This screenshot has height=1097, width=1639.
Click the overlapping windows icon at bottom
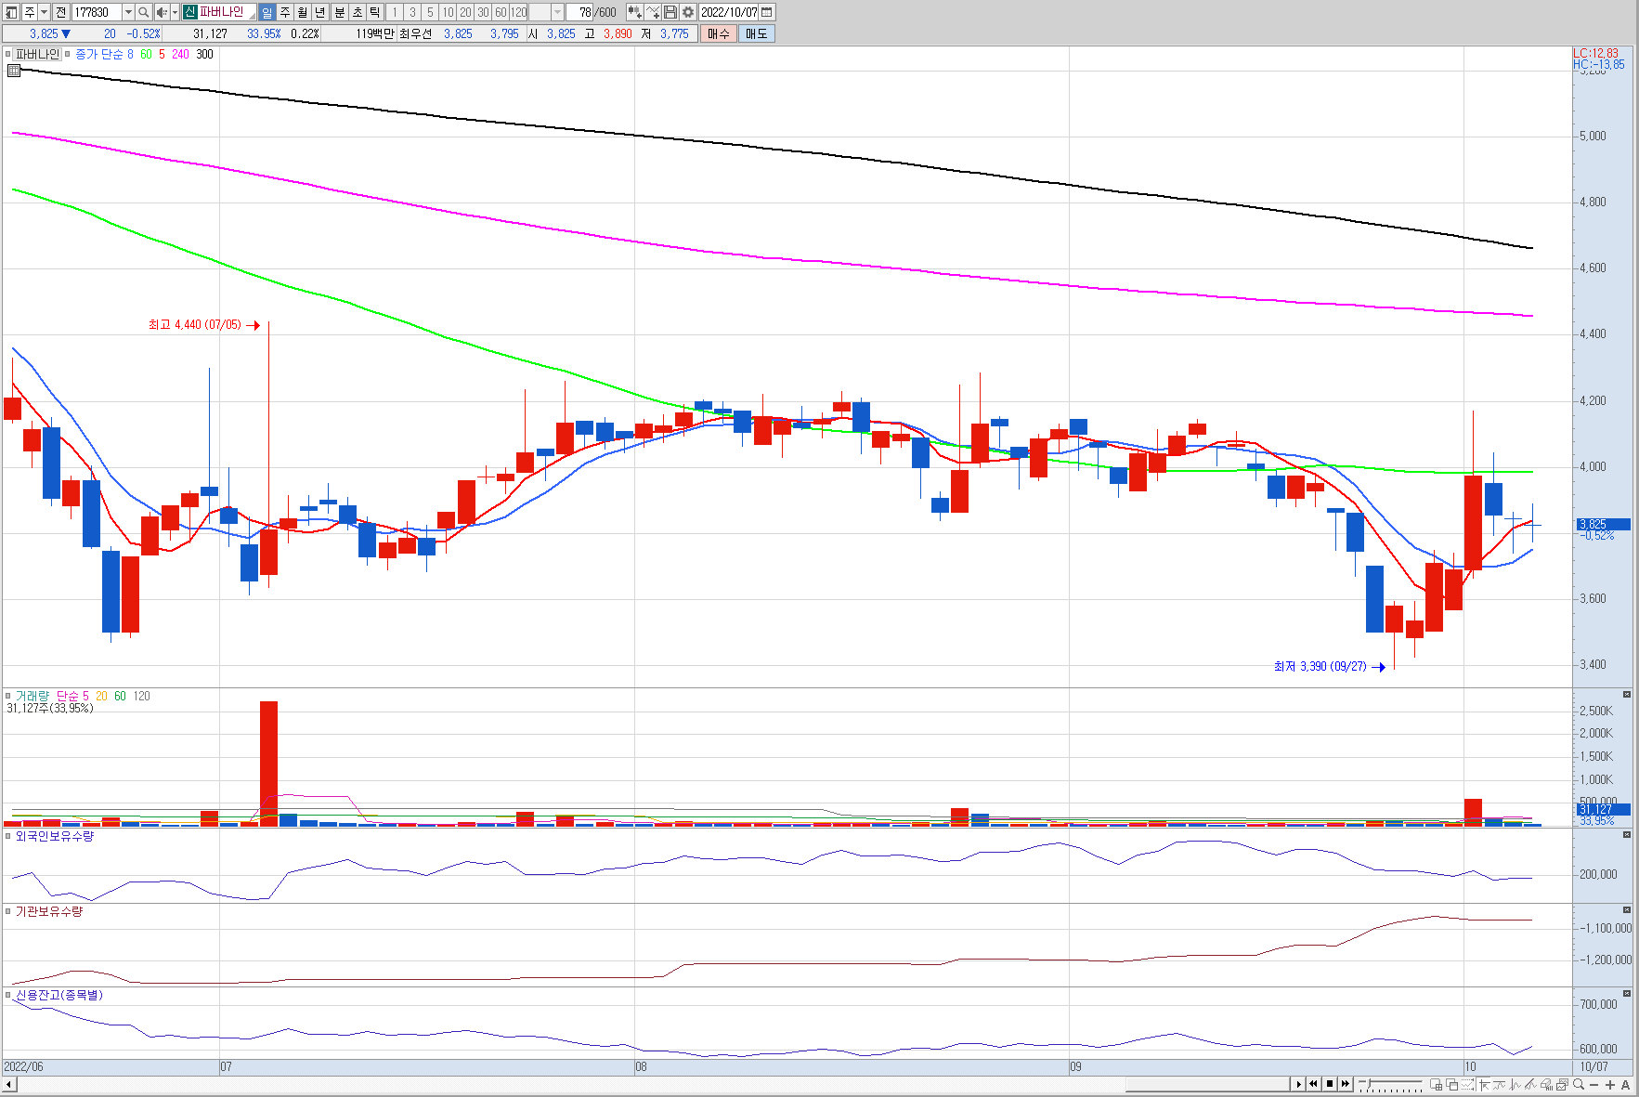coord(1451,1084)
